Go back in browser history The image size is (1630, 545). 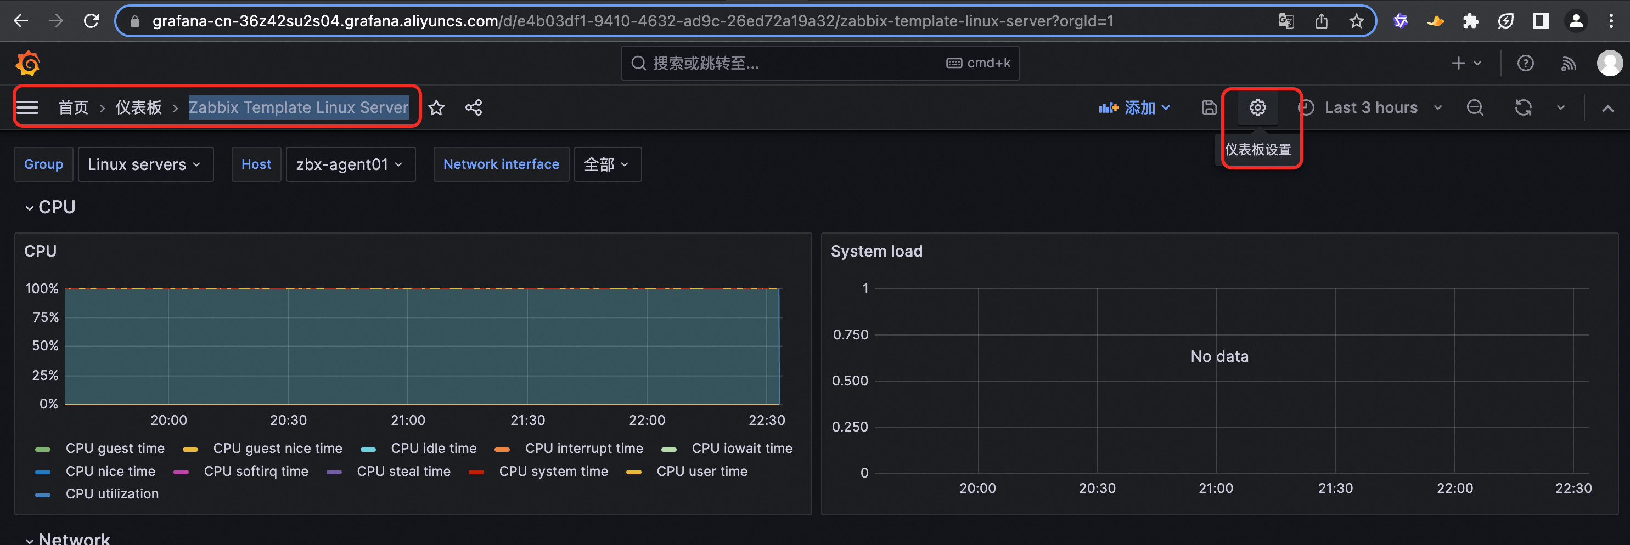pos(21,21)
